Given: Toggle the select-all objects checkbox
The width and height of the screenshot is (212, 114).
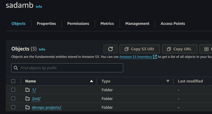Looking at the screenshot, I should click(x=13, y=81).
